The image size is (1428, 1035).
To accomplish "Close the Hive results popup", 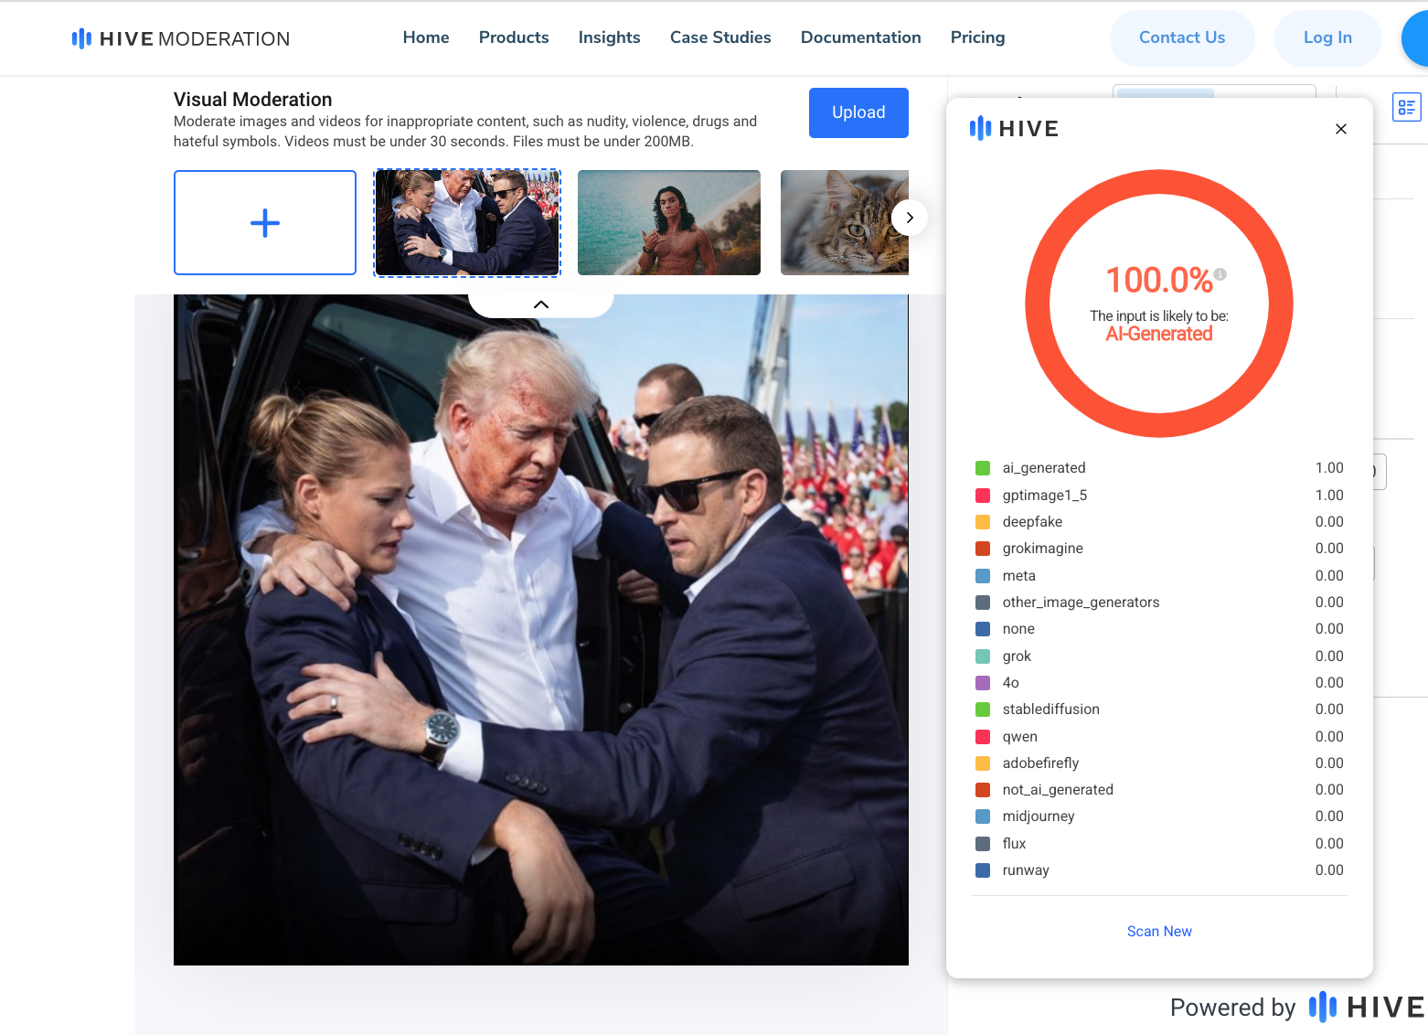I will pos(1340,129).
